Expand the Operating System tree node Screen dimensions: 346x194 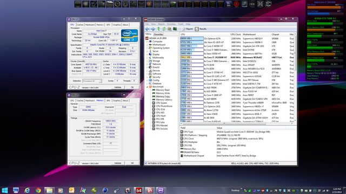[147, 48]
